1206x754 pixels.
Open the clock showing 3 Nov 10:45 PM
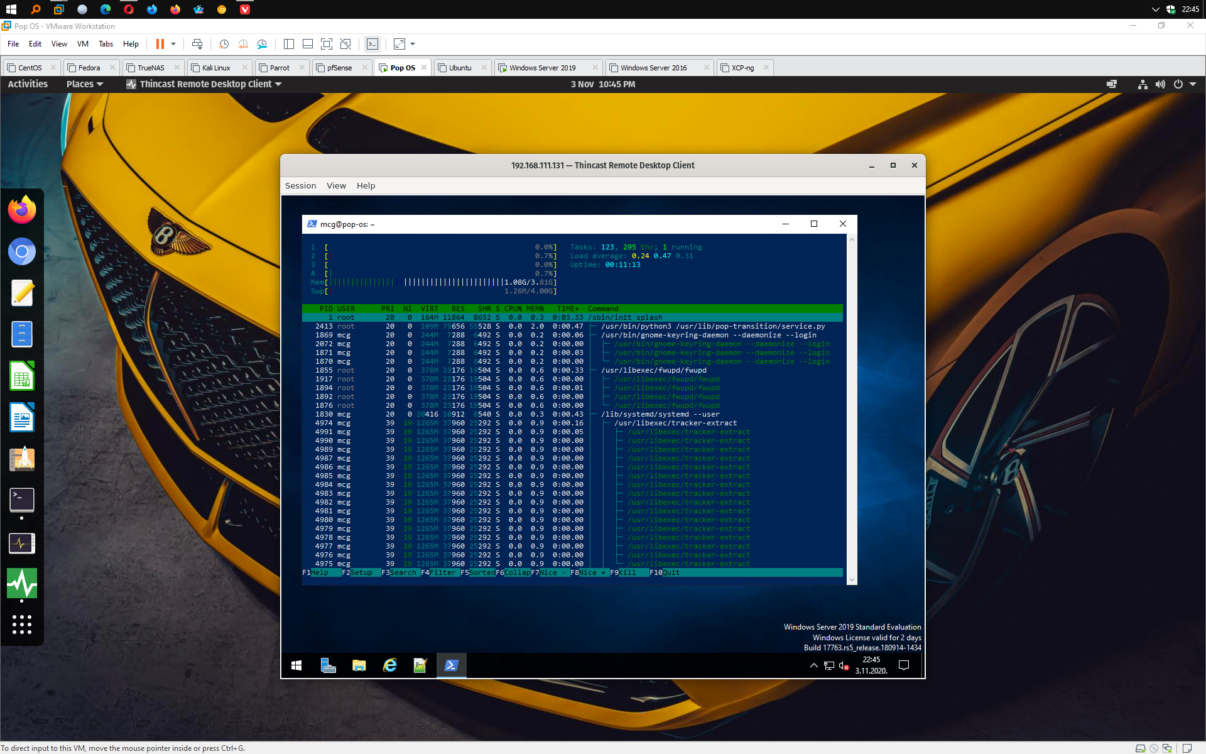click(x=603, y=84)
